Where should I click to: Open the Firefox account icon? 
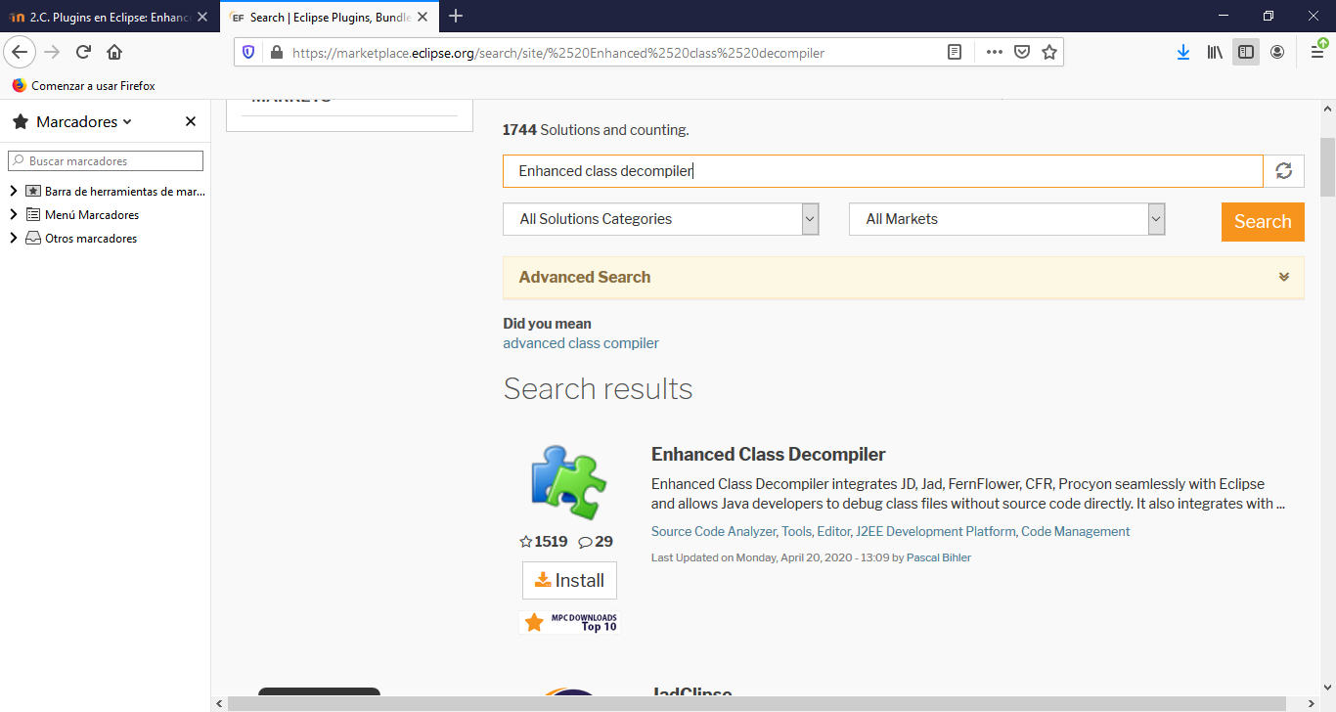[x=1277, y=52]
